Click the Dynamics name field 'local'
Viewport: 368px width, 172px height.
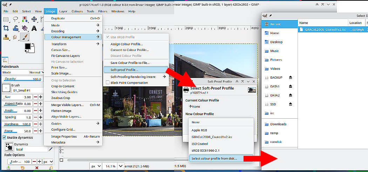tap(31, 149)
